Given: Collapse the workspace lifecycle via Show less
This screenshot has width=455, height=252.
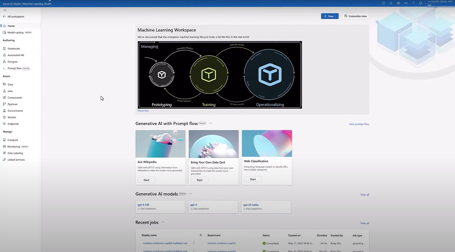Looking at the screenshot, I should tap(143, 110).
